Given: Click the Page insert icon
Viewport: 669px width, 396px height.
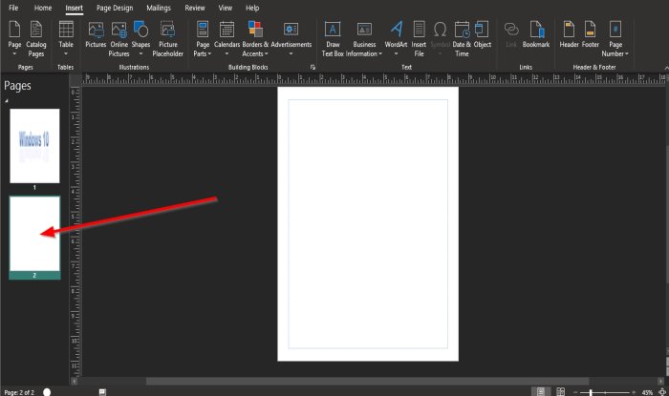Looking at the screenshot, I should click(x=14, y=30).
